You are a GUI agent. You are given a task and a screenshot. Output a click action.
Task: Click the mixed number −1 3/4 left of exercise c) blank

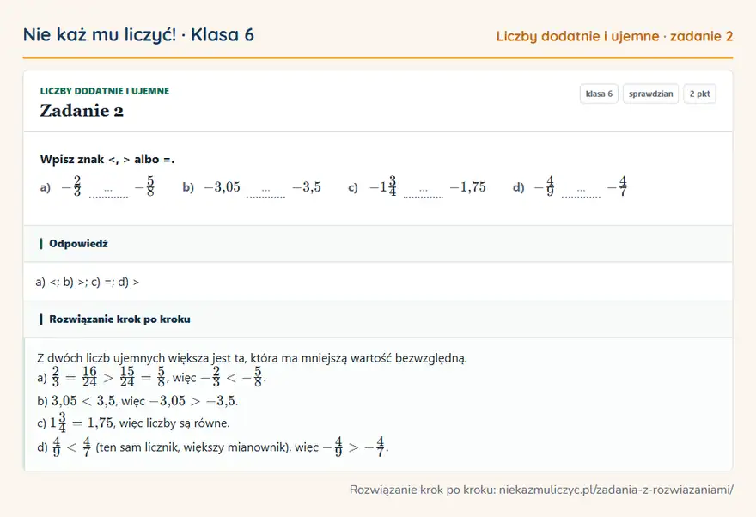[383, 186]
